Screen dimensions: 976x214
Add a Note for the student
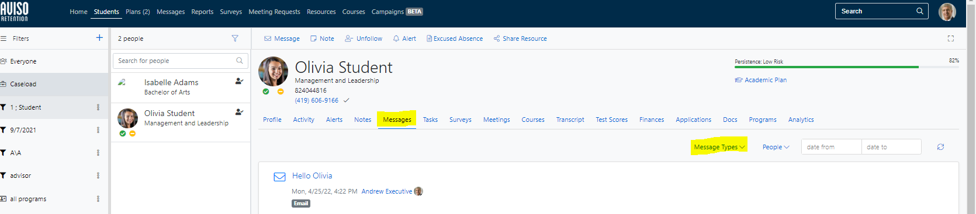click(322, 38)
